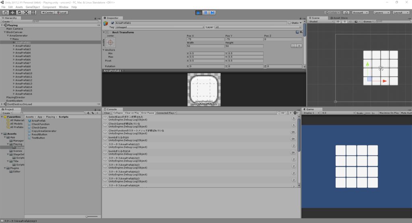Collapse the Masu node in Hierarchy

click(x=11, y=39)
